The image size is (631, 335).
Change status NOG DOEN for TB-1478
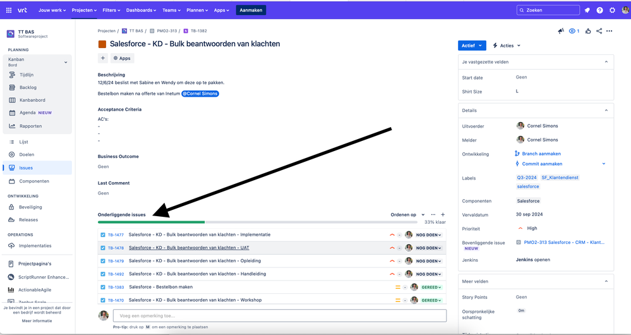tap(429, 248)
